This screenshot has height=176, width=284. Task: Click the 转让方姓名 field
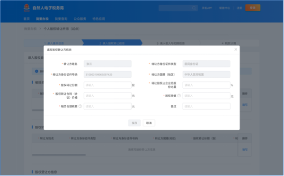[x=107, y=64]
